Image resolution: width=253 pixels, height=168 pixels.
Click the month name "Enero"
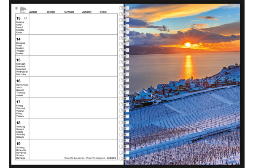[x=103, y=12]
